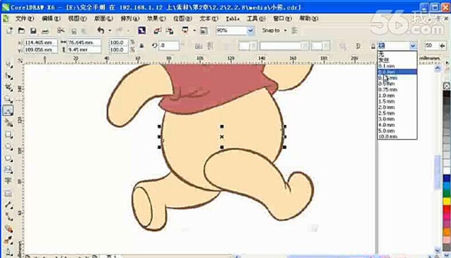
Task: Select 10.0 mm outline width
Action: click(397, 137)
